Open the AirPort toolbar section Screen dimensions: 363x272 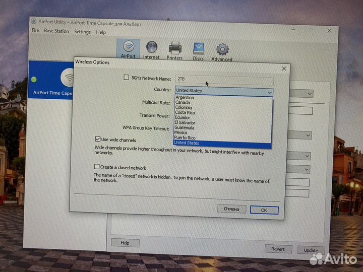pos(128,49)
